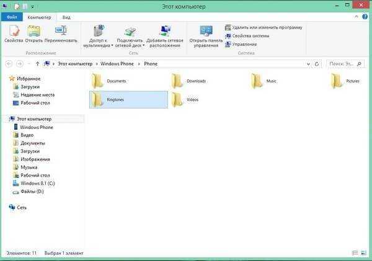Switch to the Компьютер ribbon tab

[x=40, y=17]
